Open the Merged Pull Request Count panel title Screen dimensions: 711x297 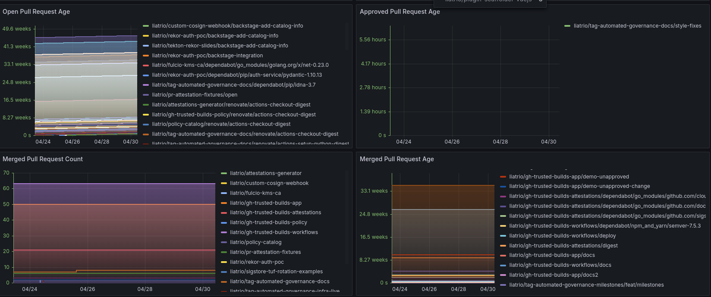pyautogui.click(x=43, y=159)
